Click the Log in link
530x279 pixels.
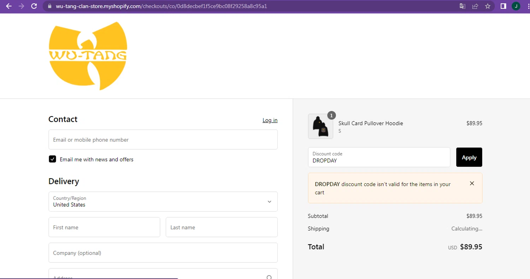270,120
